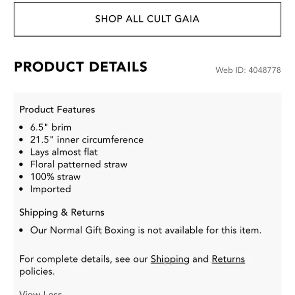Click the Floral patterned straw item
The image size is (295, 295).
click(x=79, y=164)
